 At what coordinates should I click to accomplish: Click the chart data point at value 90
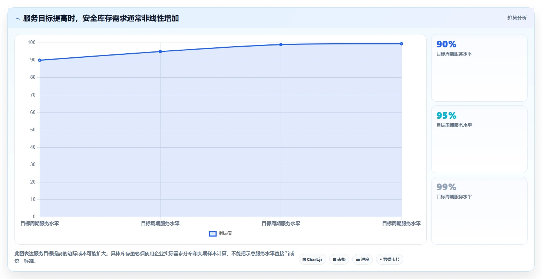click(x=40, y=60)
